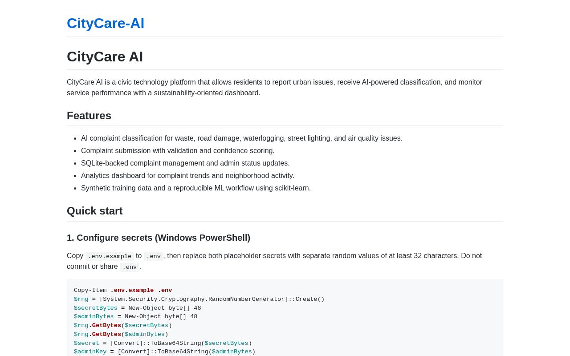Viewport: 570px width, 356px height.
Task: Select the Features section heading
Action: 89,116
